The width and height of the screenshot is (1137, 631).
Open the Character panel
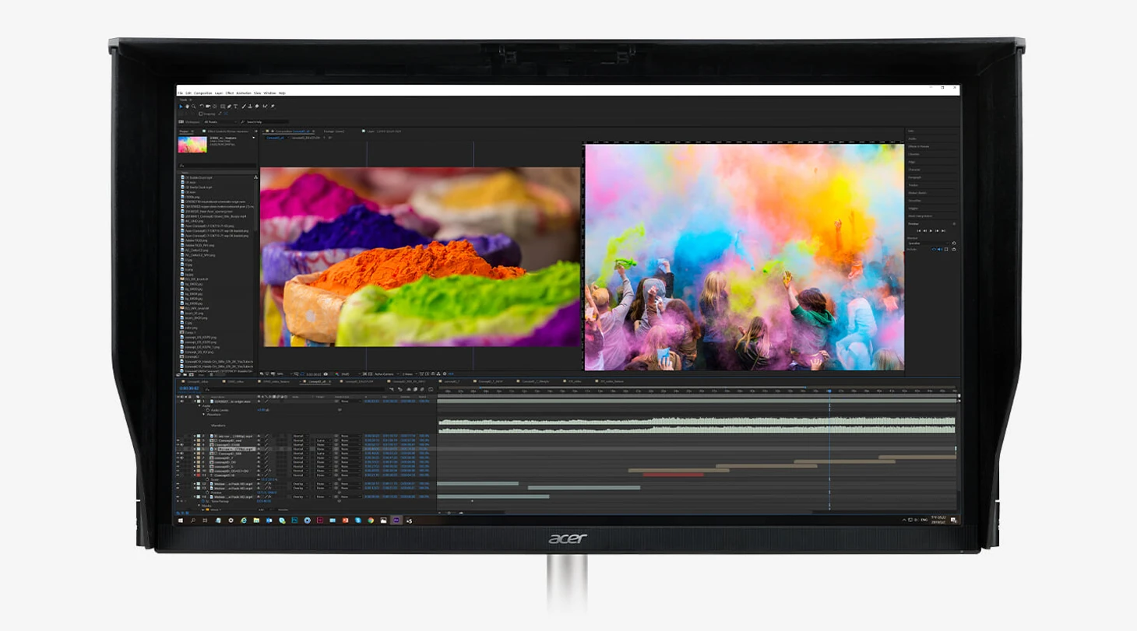[913, 170]
